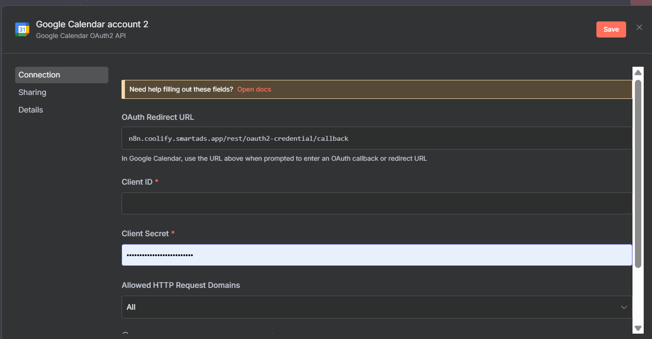Open docs link in help banner

pyautogui.click(x=254, y=90)
